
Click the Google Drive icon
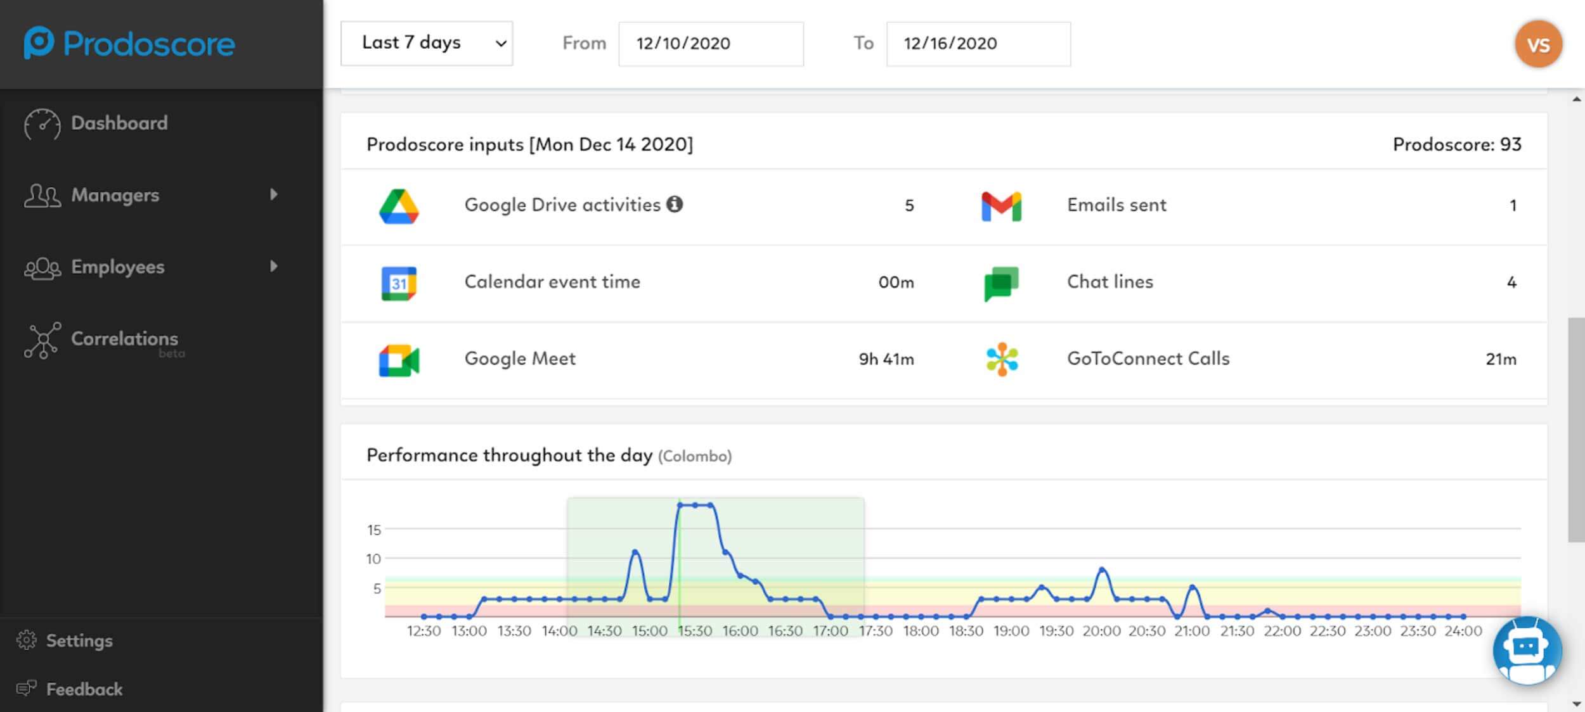click(399, 206)
